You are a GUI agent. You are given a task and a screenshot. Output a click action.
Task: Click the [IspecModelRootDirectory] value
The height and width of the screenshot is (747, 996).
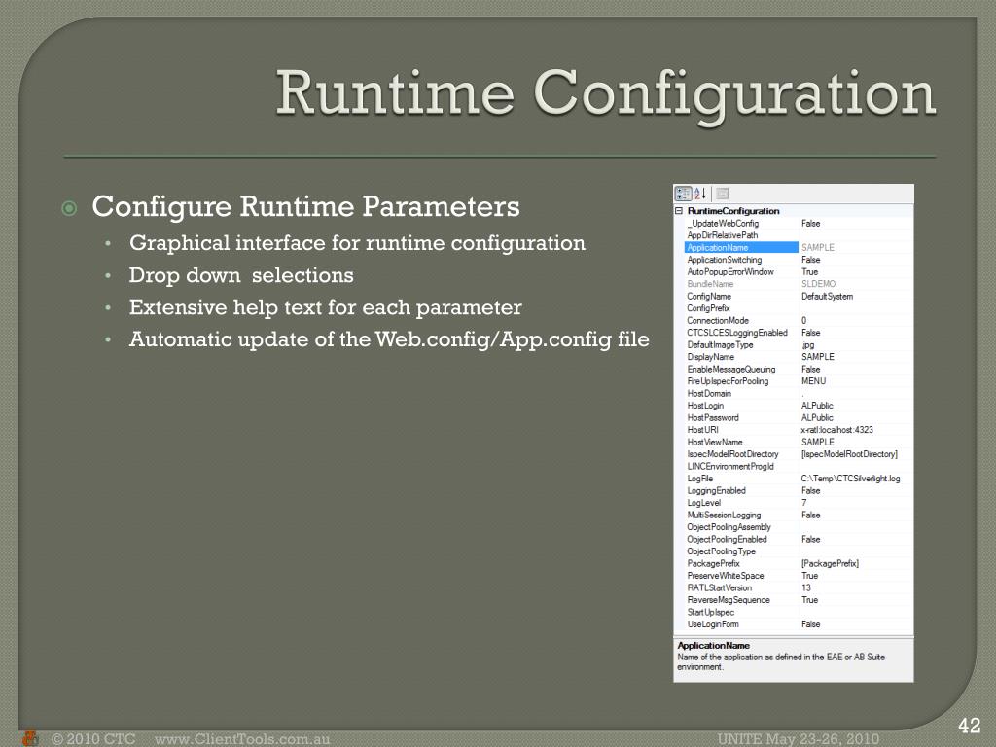coord(849,454)
